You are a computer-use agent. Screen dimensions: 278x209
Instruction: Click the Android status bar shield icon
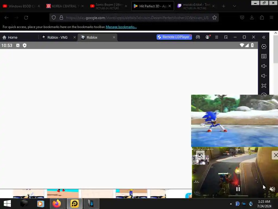point(25,45)
